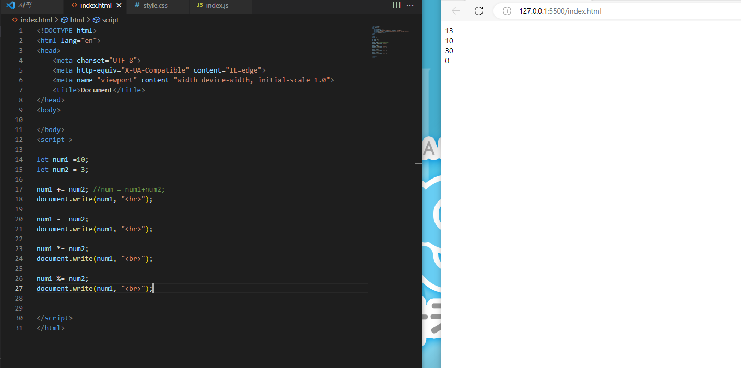Click the HTML file icon on index.html tab
This screenshot has width=741, height=368.
tap(74, 5)
